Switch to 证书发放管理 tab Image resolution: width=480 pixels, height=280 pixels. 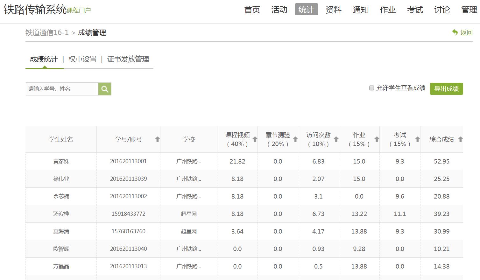(128, 59)
